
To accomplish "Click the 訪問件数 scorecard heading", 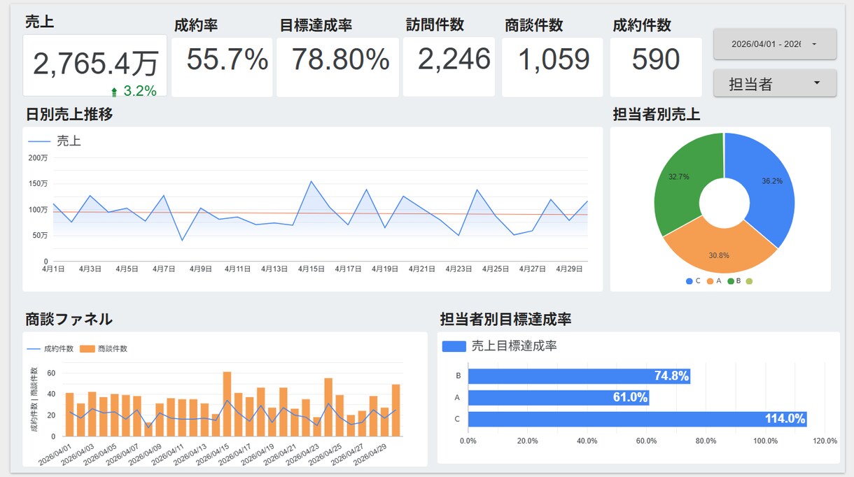I will 435,24.
